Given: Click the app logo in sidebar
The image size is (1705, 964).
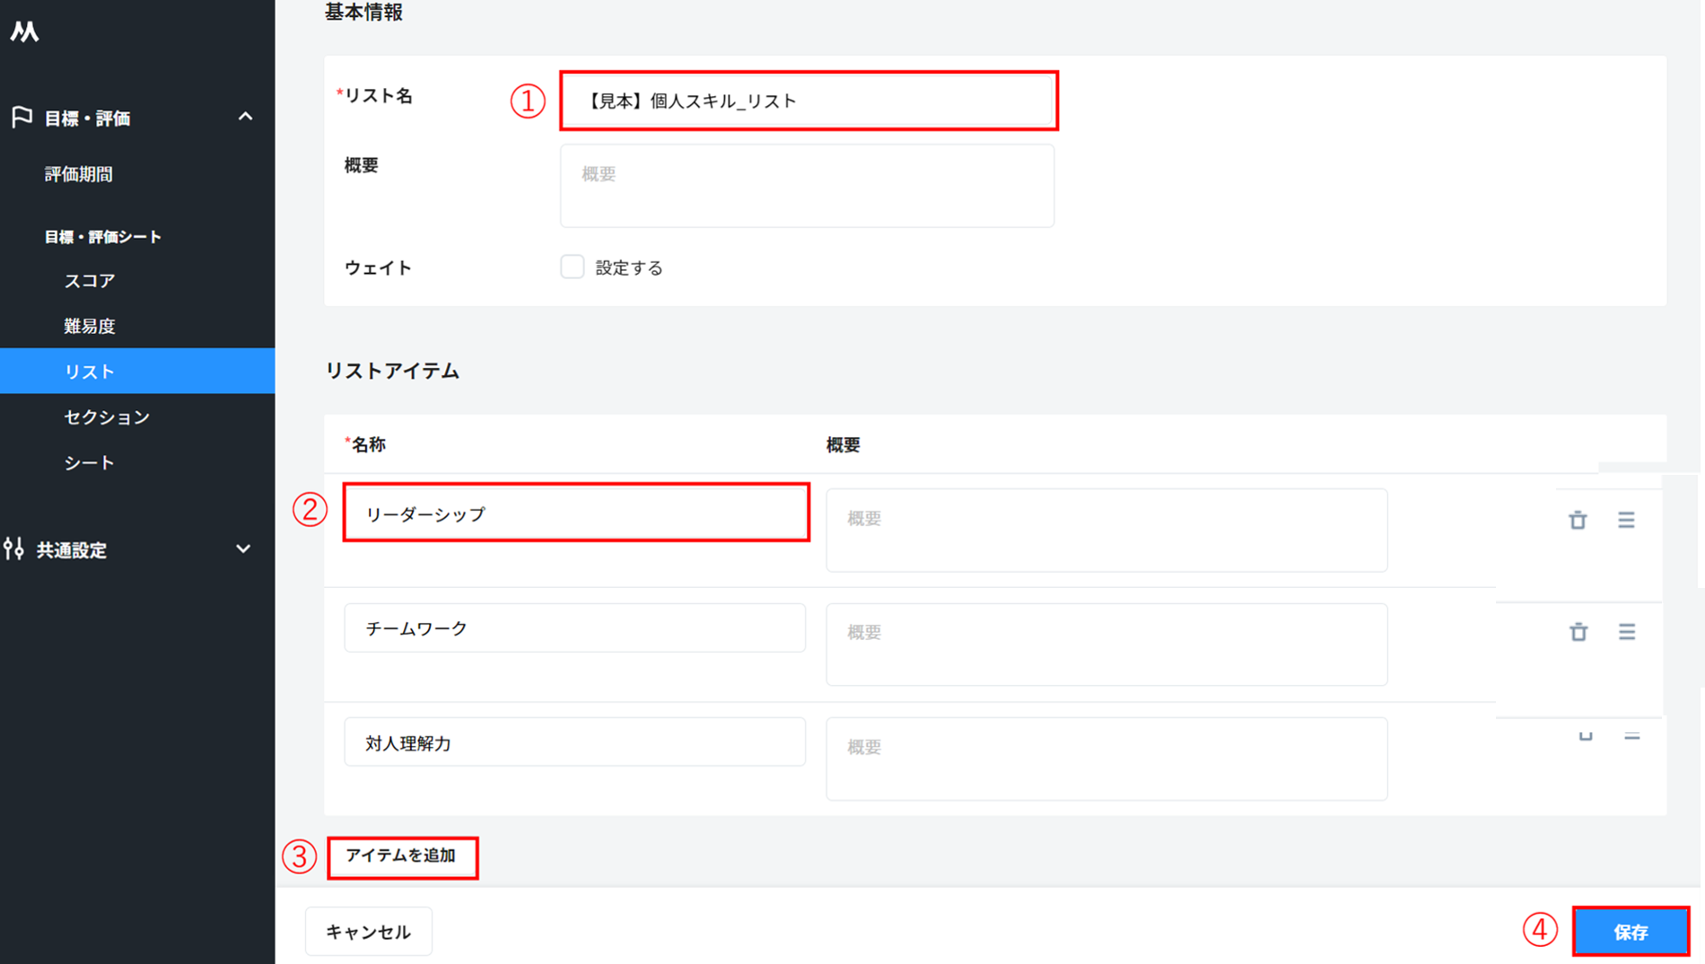Looking at the screenshot, I should click(24, 32).
